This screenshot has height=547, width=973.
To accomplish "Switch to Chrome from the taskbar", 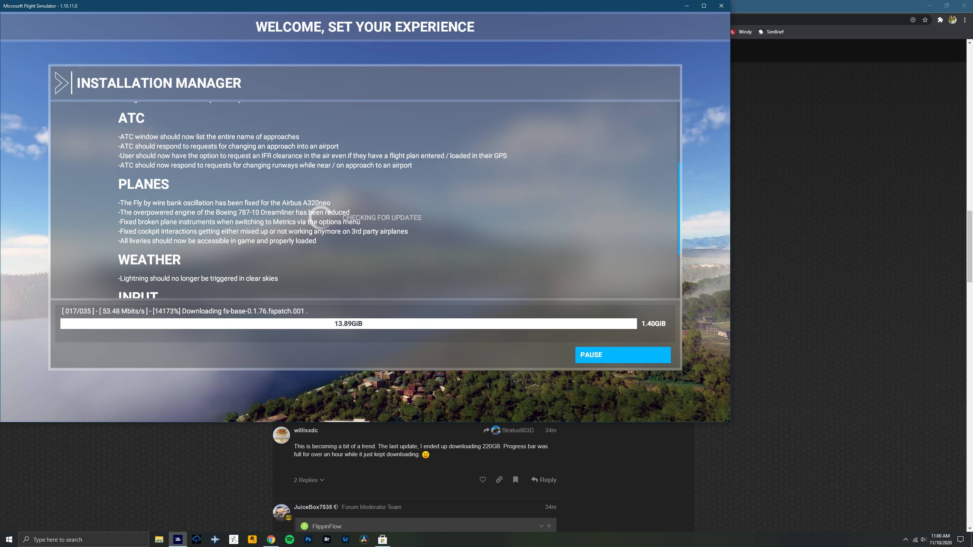I will point(271,539).
